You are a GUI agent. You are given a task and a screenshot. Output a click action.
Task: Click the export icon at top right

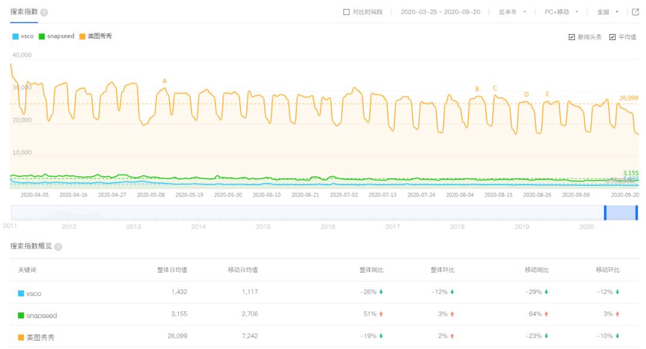(635, 12)
